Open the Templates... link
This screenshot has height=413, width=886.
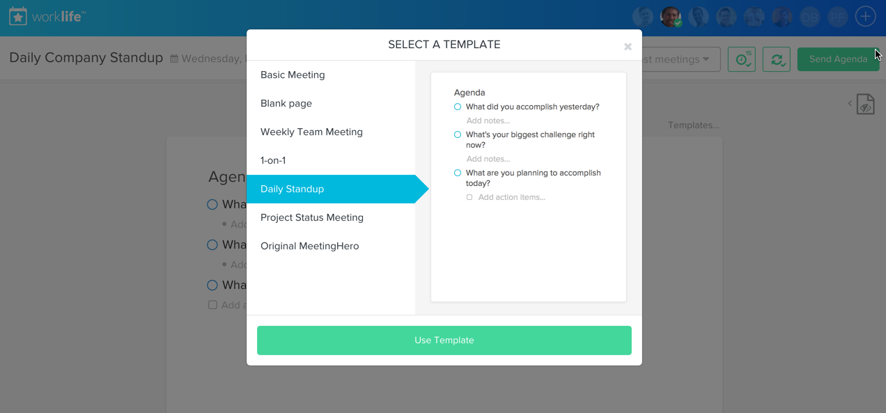coord(693,125)
